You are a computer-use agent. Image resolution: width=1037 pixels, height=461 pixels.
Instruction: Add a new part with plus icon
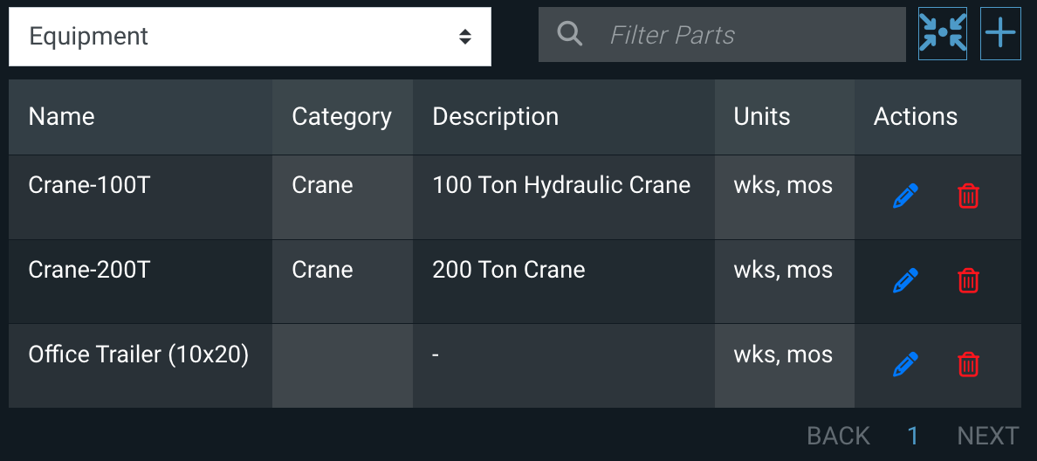1000,34
